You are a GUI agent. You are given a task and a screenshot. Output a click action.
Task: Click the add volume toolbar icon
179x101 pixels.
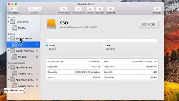pyautogui.click(x=31, y=9)
